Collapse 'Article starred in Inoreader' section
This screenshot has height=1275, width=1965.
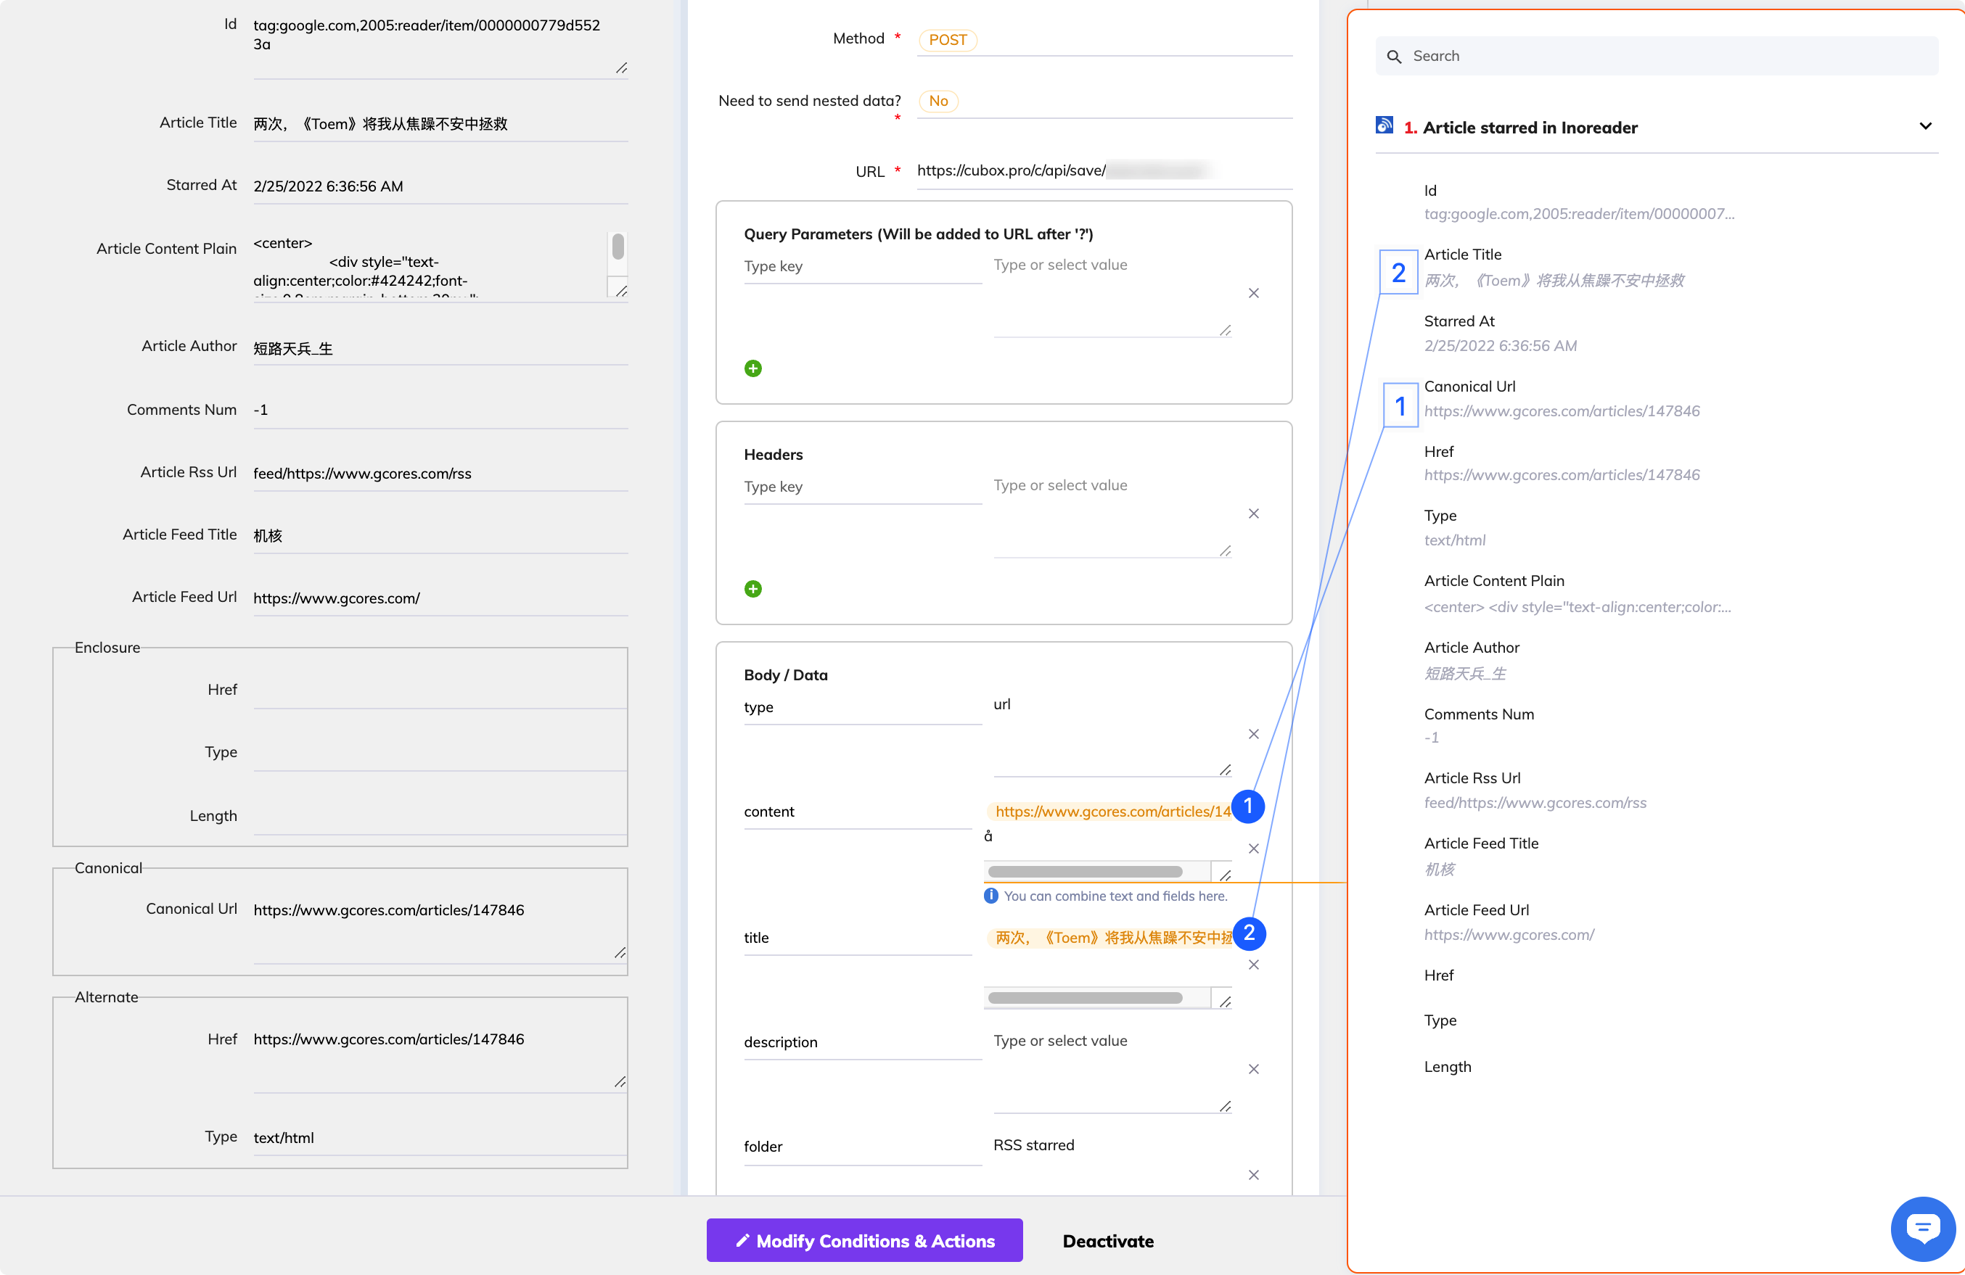[x=1924, y=126]
